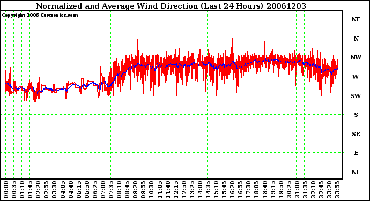The image size is (370, 201).
Task: Click the '18:40' time axis label
Action: pyautogui.click(x=264, y=190)
